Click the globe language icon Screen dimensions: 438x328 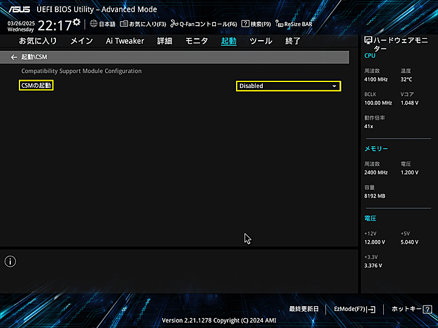point(93,24)
